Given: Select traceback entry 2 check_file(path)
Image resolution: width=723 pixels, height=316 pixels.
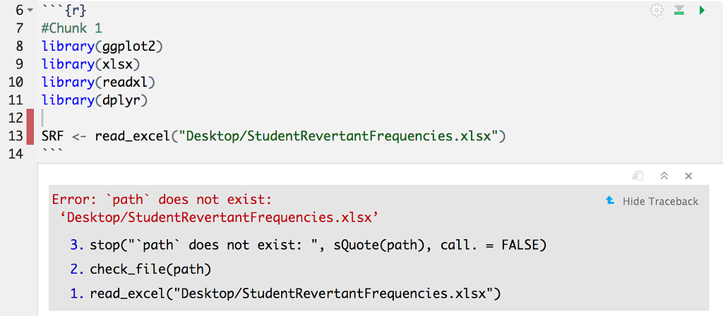Looking at the screenshot, I should pos(141,269).
